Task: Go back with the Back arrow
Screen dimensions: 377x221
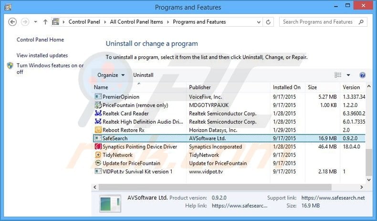Action: point(12,22)
